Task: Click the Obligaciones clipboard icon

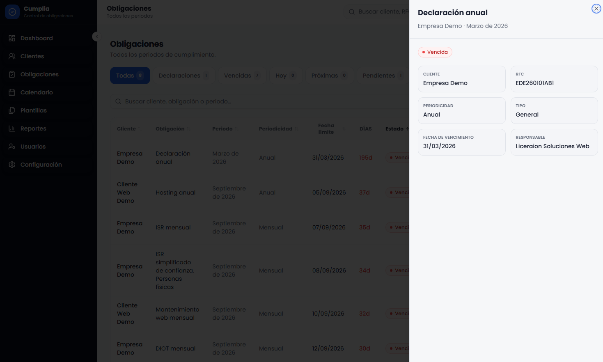Action: pos(12,74)
